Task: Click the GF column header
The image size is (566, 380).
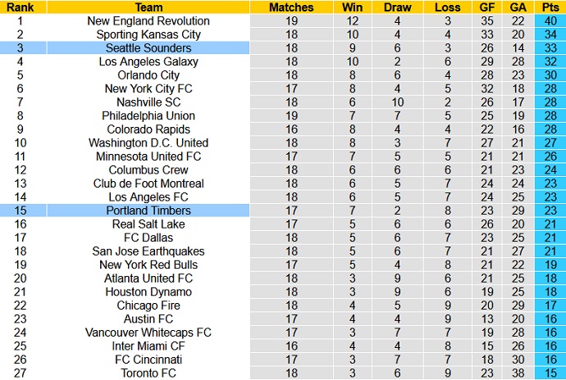Action: coord(487,7)
